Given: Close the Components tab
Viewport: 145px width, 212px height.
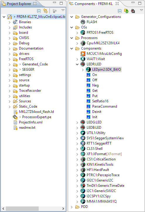Looking at the screenshot, I should point(117,4).
